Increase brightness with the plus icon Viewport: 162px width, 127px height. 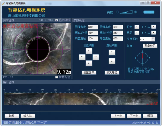(x=135, y=12)
